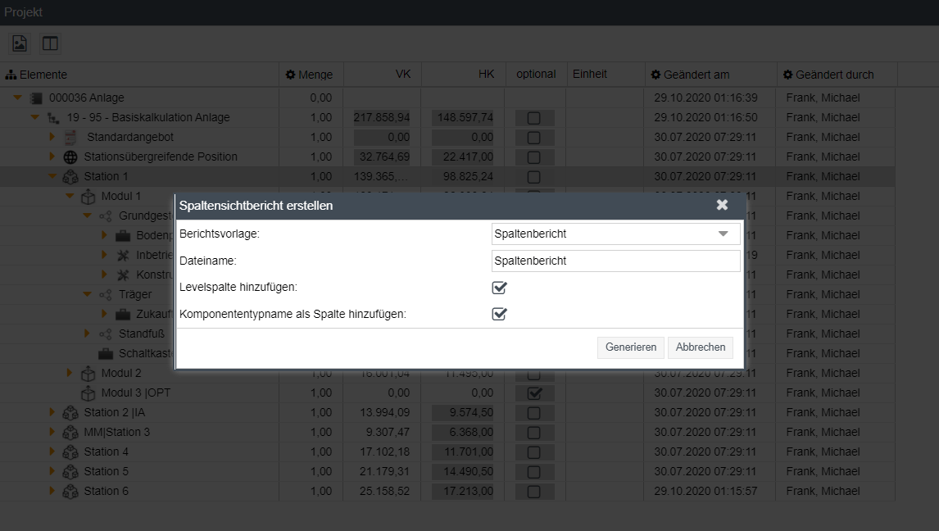The height and width of the screenshot is (531, 939).
Task: Click the Standfuß node icon
Action: coord(106,334)
